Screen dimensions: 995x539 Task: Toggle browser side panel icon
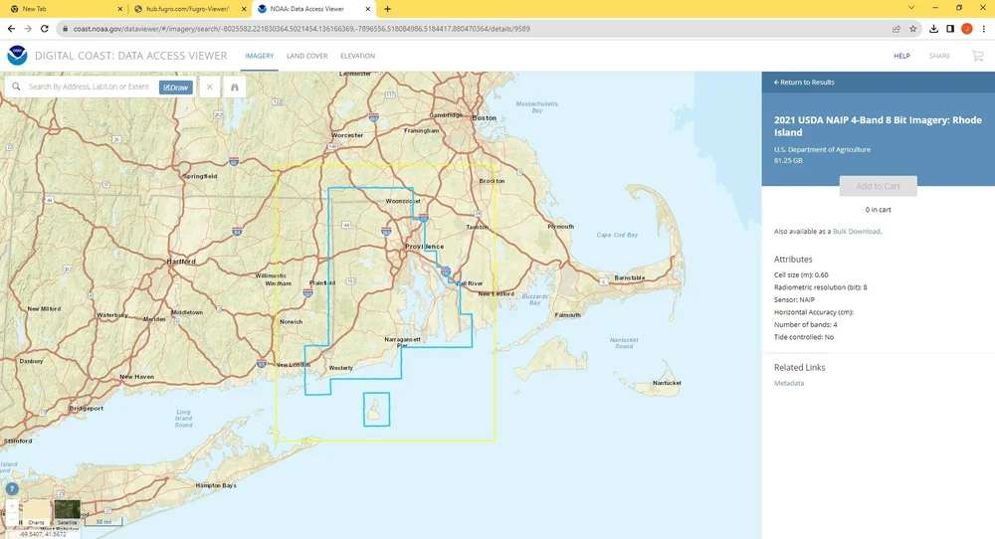pyautogui.click(x=950, y=29)
